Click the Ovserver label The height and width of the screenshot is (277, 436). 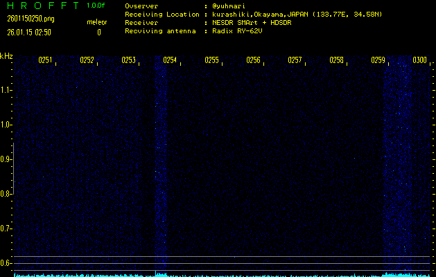141,6
